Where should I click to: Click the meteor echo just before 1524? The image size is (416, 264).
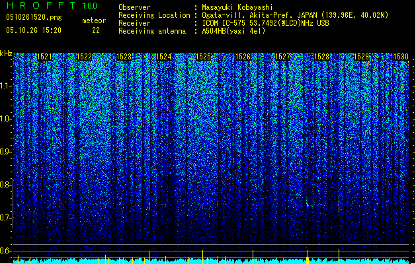pyautogui.click(x=149, y=207)
